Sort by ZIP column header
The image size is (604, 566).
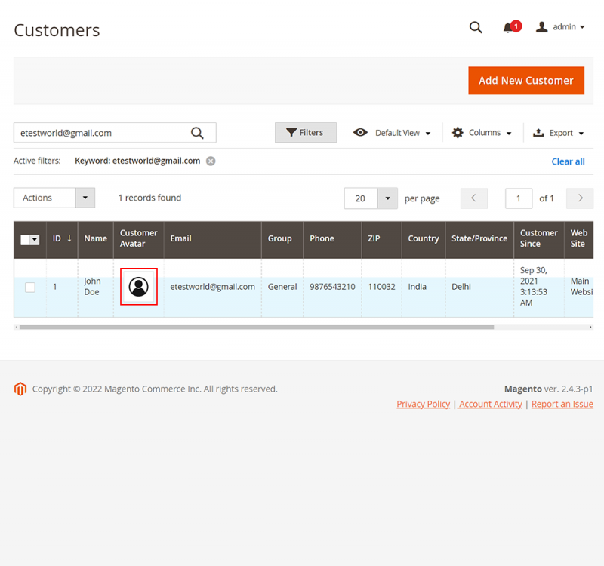pyautogui.click(x=381, y=238)
